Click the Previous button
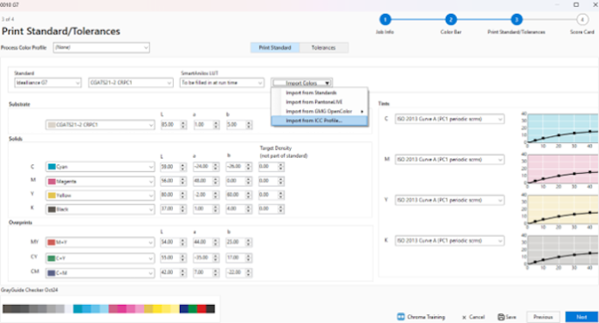 tap(543, 317)
